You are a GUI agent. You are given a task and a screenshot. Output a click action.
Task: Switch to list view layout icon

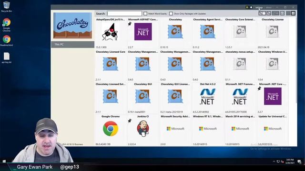(x=288, y=13)
